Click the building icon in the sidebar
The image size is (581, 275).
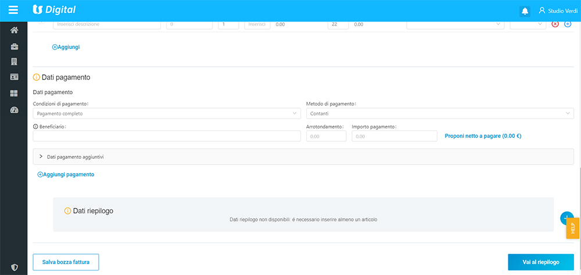[x=14, y=62]
